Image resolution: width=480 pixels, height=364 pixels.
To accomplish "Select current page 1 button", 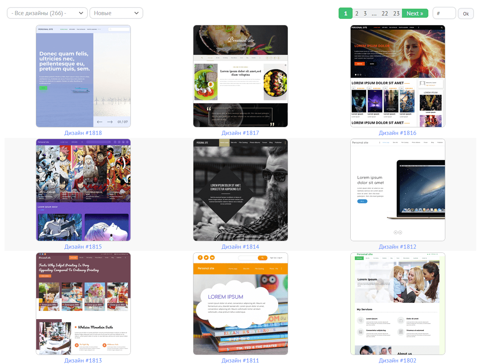I will pos(345,14).
